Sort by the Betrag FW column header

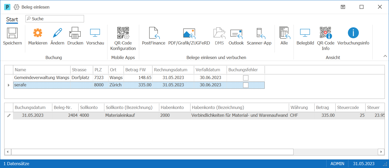[x=138, y=70]
